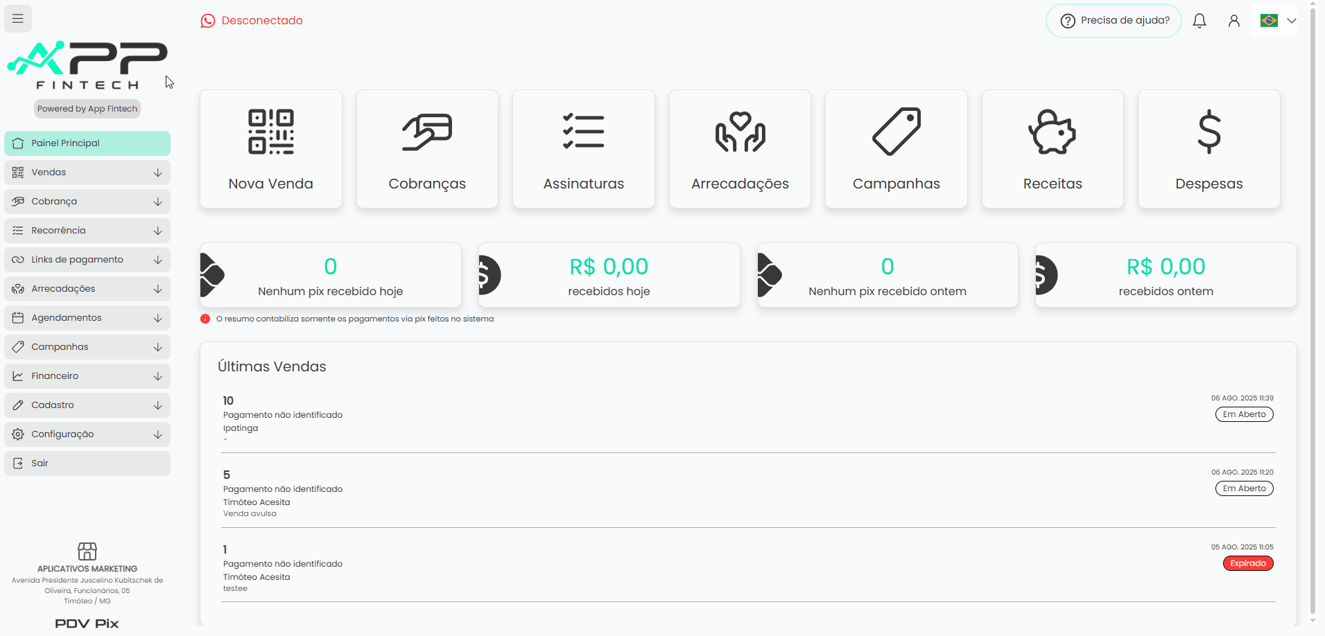The height and width of the screenshot is (636, 1325).
Task: Open the user profile icon
Action: pyautogui.click(x=1234, y=21)
